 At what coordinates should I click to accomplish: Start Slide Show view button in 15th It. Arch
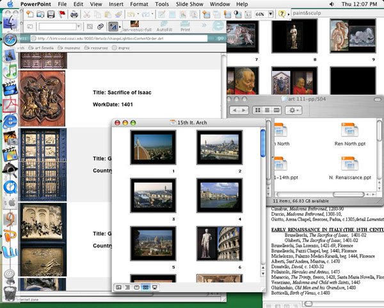[x=154, y=287]
